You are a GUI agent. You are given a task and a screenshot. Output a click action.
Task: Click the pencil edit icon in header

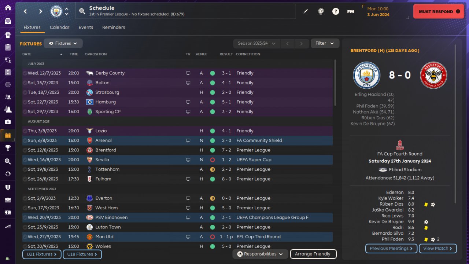tap(306, 11)
